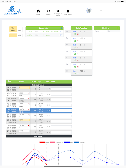Viewport: 126px width, 168px height.
Task: Focus the Nota field for week 21-08-2023
Action: pyautogui.click(x=61, y=132)
